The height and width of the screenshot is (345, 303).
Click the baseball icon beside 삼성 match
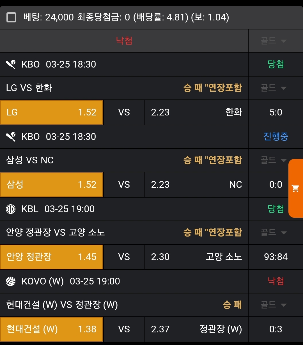[11, 137]
